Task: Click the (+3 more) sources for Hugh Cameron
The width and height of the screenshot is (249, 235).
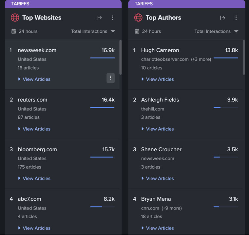Action: (201, 59)
